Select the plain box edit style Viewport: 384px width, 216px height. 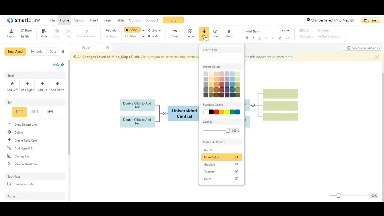19,112
